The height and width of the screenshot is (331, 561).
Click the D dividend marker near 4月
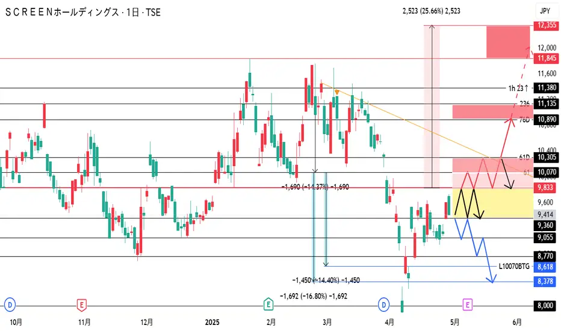384,305
